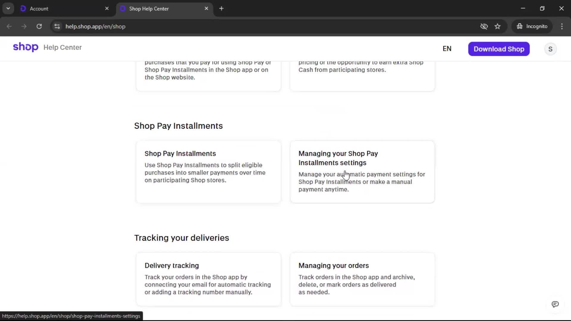Image resolution: width=571 pixels, height=321 pixels.
Task: Open the EN language selector
Action: pos(447,49)
